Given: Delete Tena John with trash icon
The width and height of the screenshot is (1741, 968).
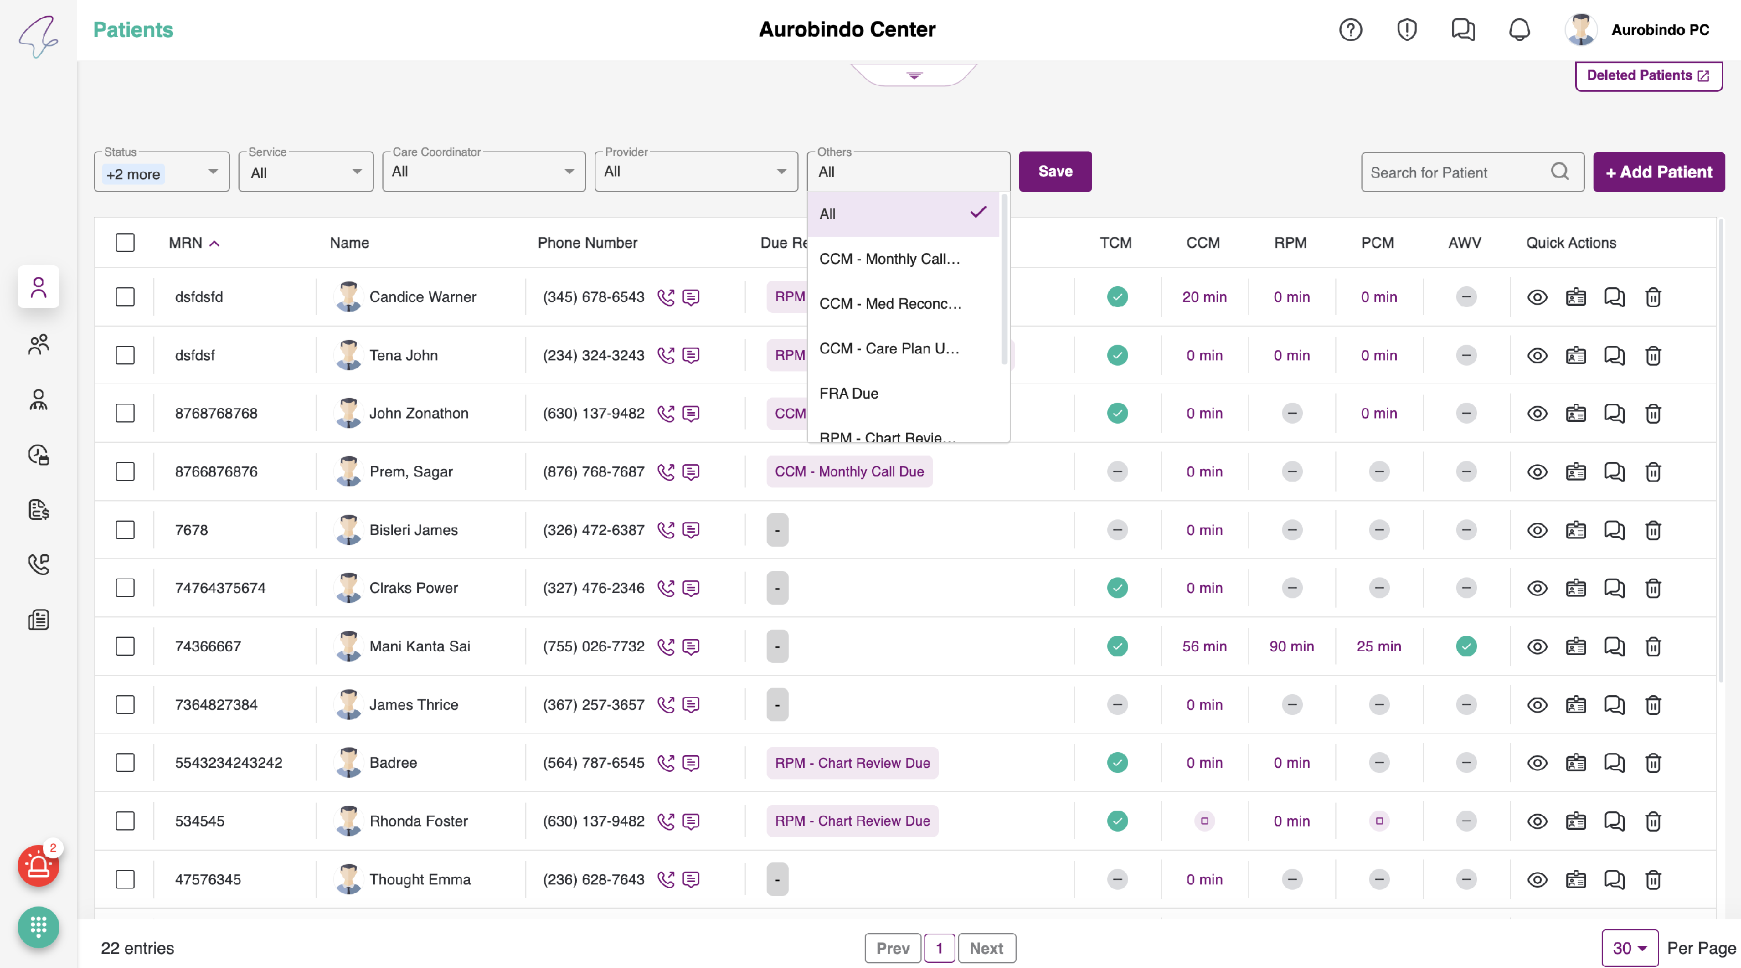Looking at the screenshot, I should tap(1653, 356).
